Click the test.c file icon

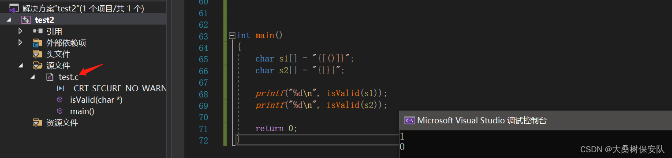pyautogui.click(x=50, y=77)
